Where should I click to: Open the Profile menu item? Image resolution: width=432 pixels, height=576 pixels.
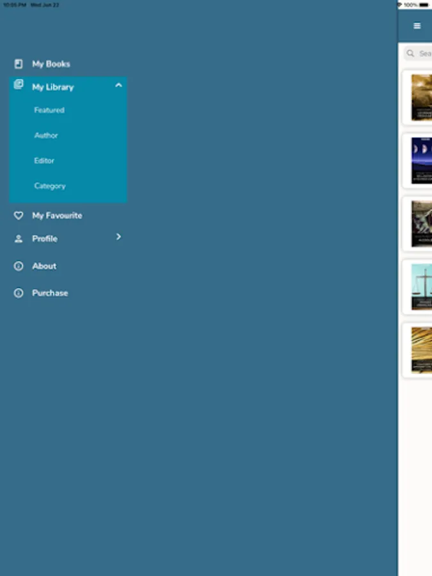(45, 239)
